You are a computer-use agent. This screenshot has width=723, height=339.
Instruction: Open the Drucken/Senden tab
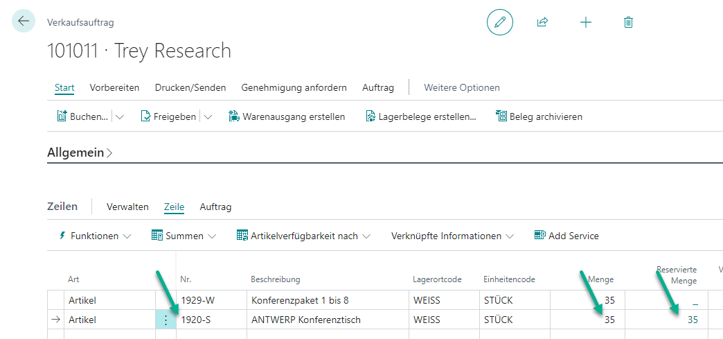tap(190, 87)
